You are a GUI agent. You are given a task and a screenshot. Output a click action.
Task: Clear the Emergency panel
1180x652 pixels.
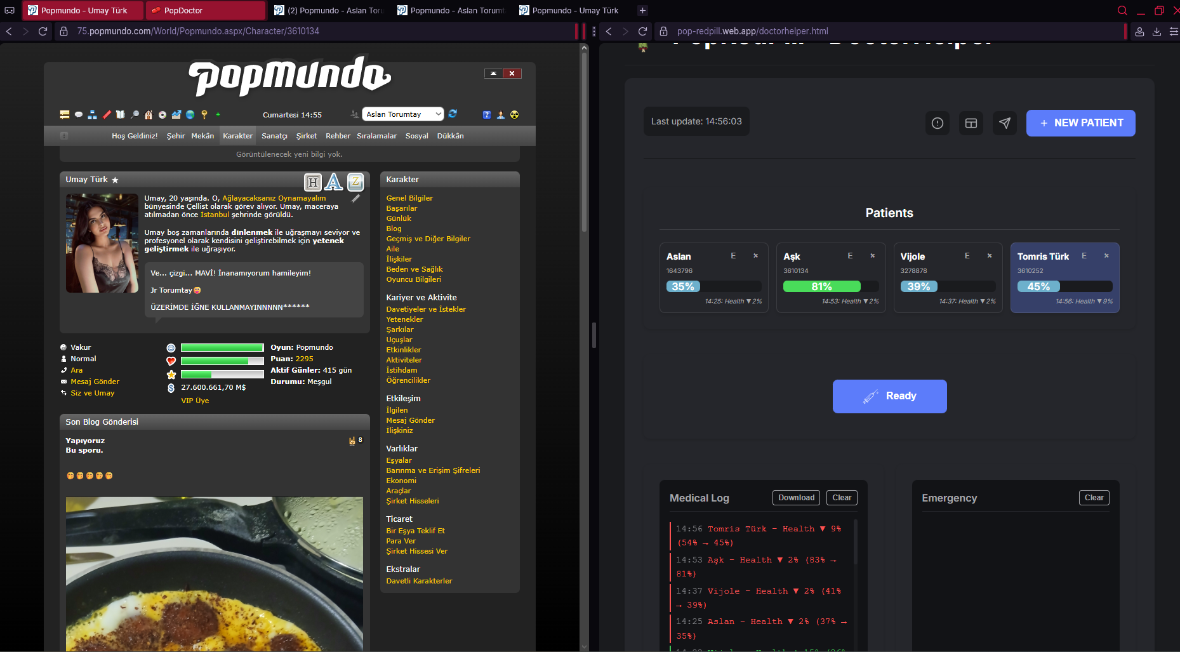click(1094, 498)
